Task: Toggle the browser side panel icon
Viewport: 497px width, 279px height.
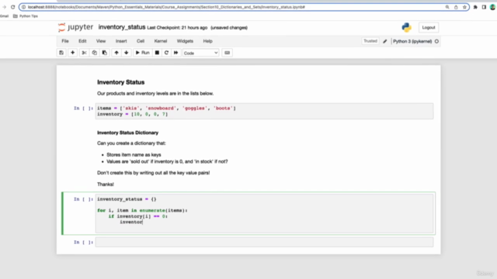Action: 484,7
